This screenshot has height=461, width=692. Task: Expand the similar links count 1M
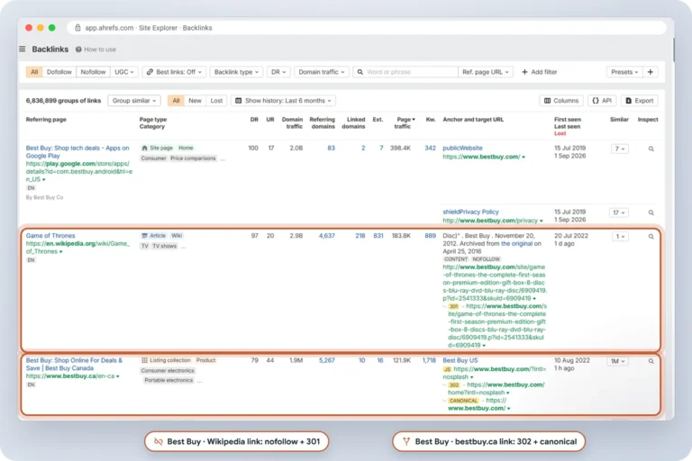(x=617, y=361)
